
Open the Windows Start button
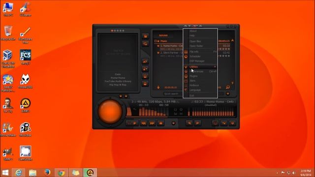(x=5, y=173)
